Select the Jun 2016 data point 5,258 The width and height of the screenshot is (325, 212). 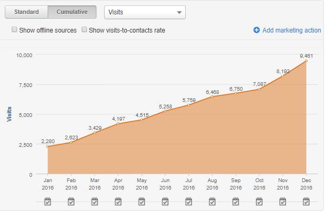(x=165, y=111)
